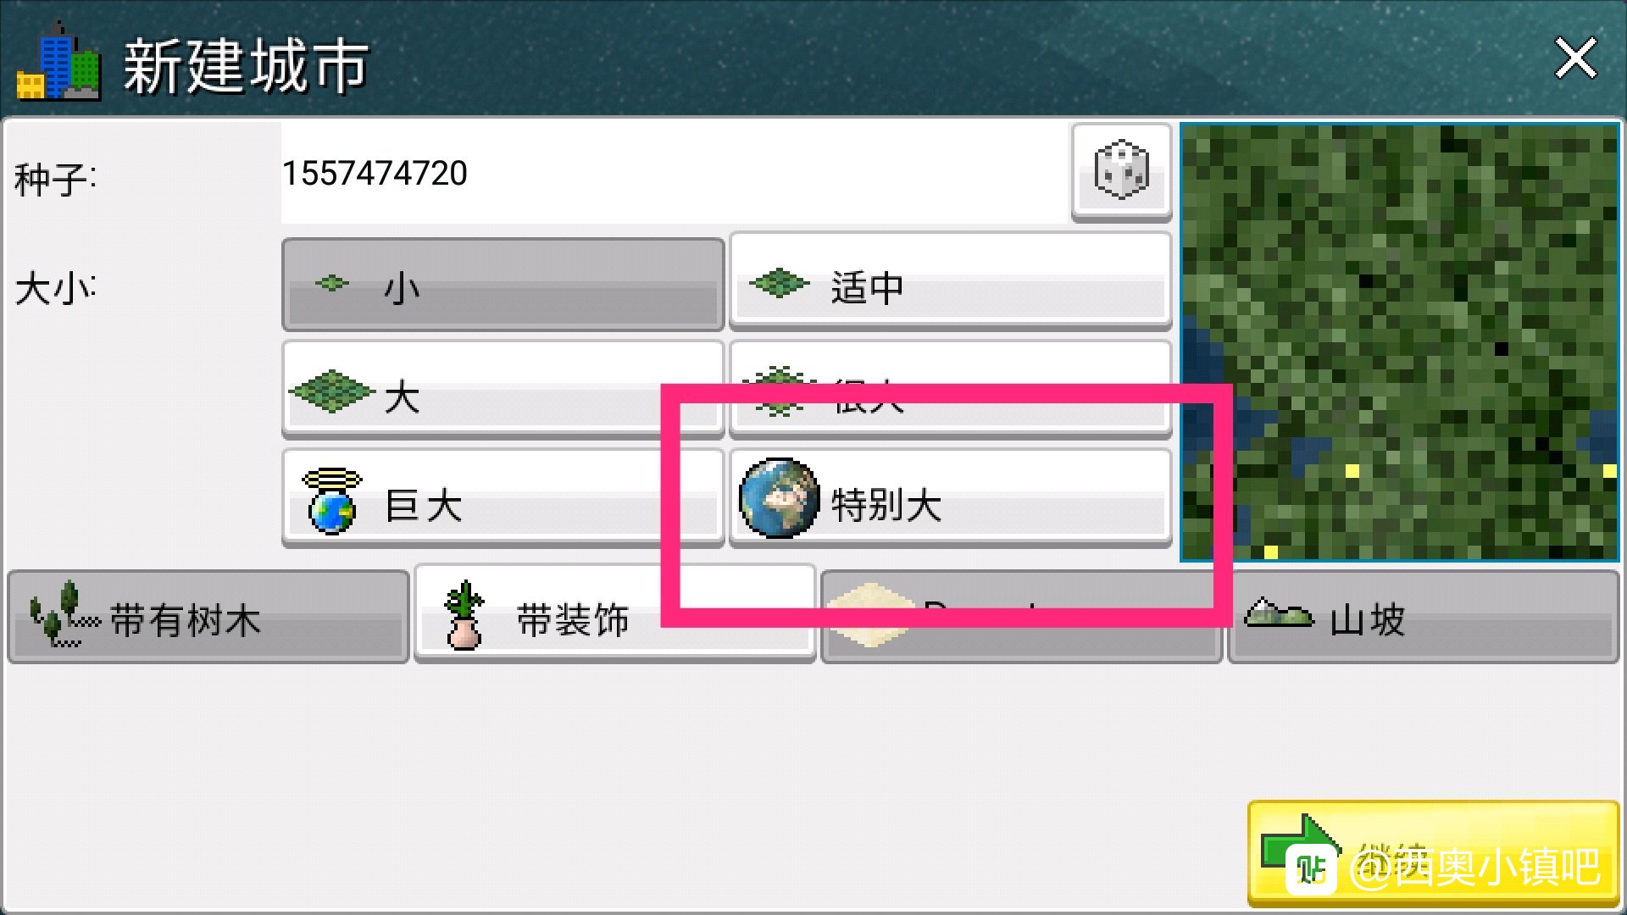
Task: Toggle the desert terrain option
Action: pos(1021,617)
